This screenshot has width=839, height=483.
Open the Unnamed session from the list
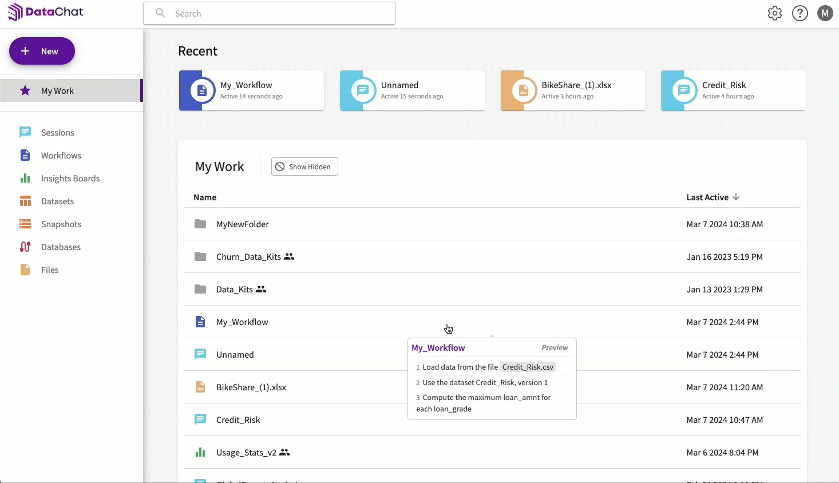click(235, 354)
